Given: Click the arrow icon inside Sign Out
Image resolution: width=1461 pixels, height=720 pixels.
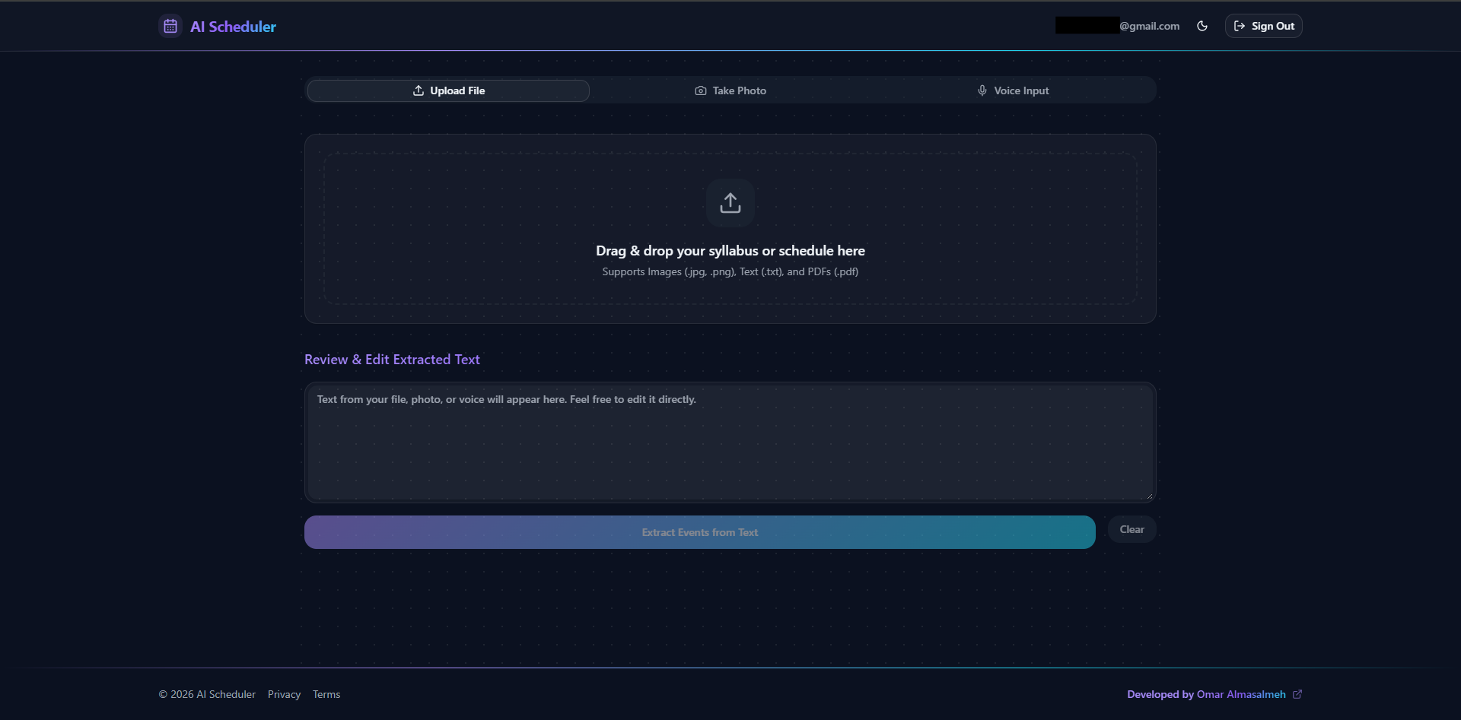Looking at the screenshot, I should coord(1240,26).
